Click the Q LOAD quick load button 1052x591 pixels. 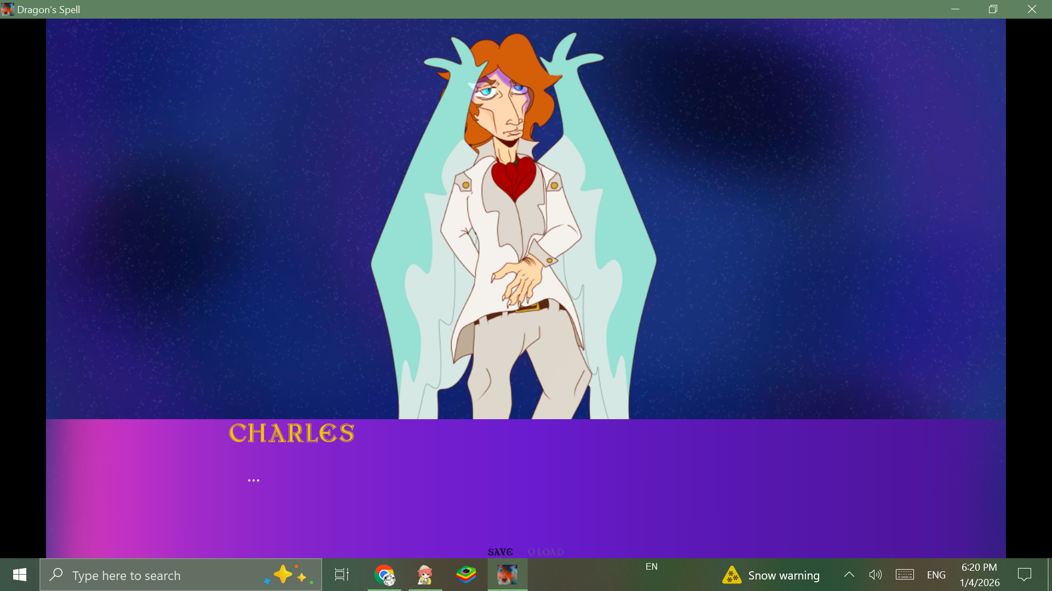pyautogui.click(x=546, y=552)
